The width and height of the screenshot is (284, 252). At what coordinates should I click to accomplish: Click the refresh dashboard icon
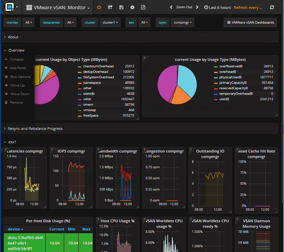coord(272,7)
